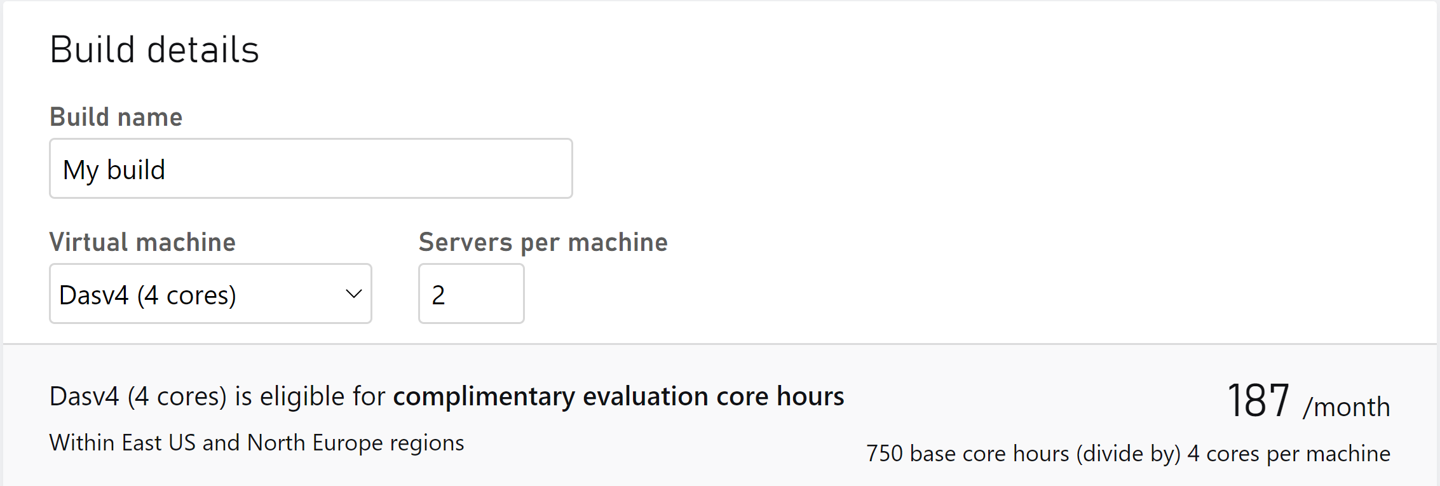Viewport: 1440px width, 486px height.
Task: Click "Within East US and North Europe regions"
Action: (x=257, y=443)
